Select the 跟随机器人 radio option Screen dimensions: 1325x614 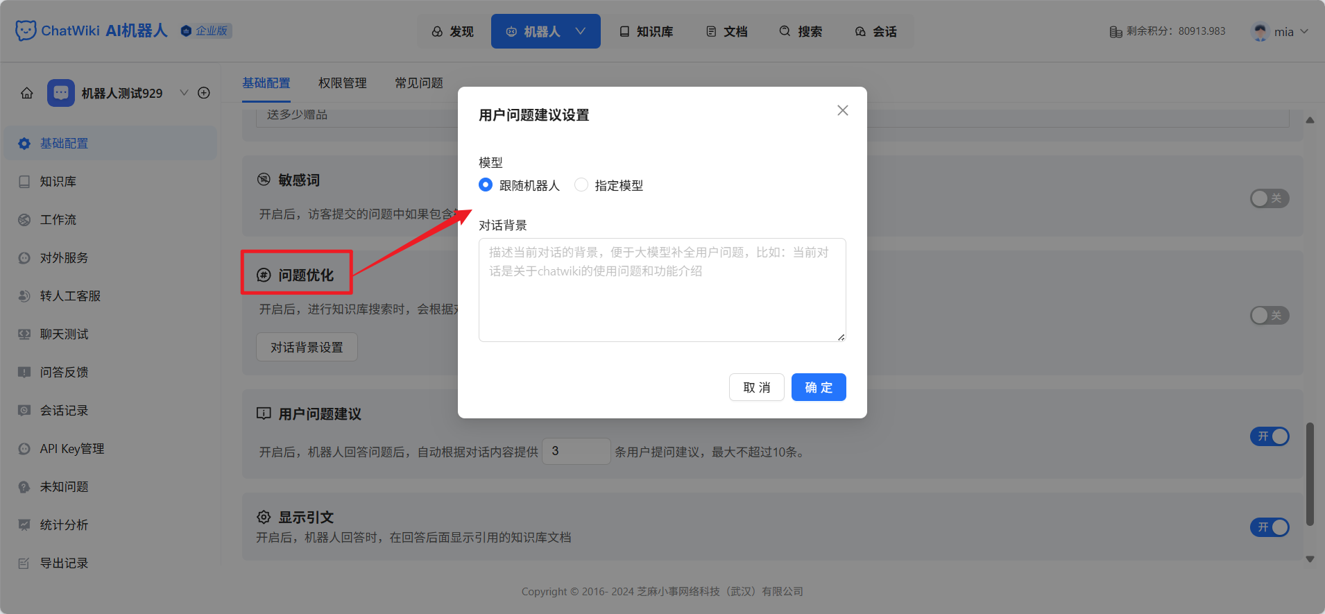(486, 185)
